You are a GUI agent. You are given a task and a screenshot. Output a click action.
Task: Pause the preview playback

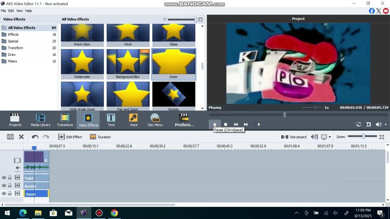(214, 124)
